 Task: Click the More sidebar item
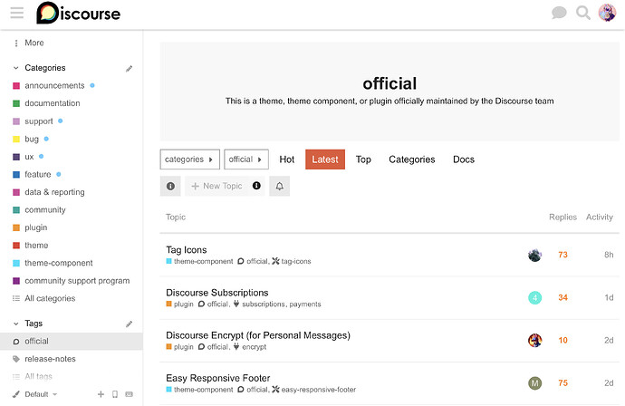(x=34, y=43)
